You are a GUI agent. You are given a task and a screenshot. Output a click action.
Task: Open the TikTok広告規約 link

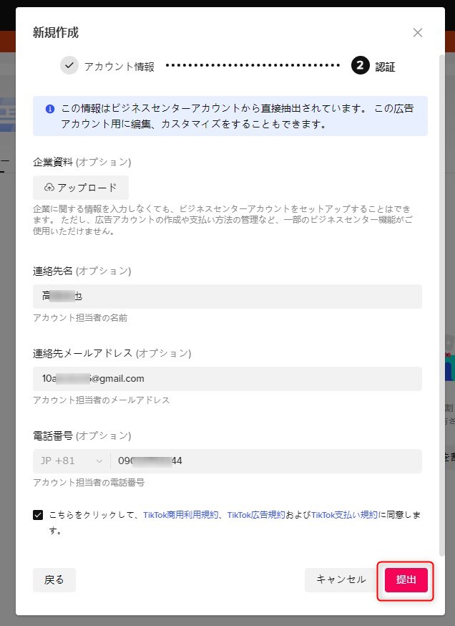(x=256, y=515)
